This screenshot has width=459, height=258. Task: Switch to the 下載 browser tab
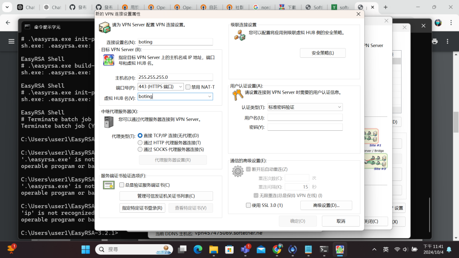tap(288, 7)
